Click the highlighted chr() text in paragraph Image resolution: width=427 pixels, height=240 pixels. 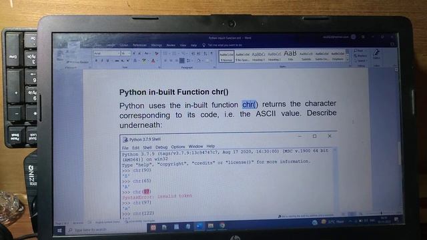click(x=250, y=104)
